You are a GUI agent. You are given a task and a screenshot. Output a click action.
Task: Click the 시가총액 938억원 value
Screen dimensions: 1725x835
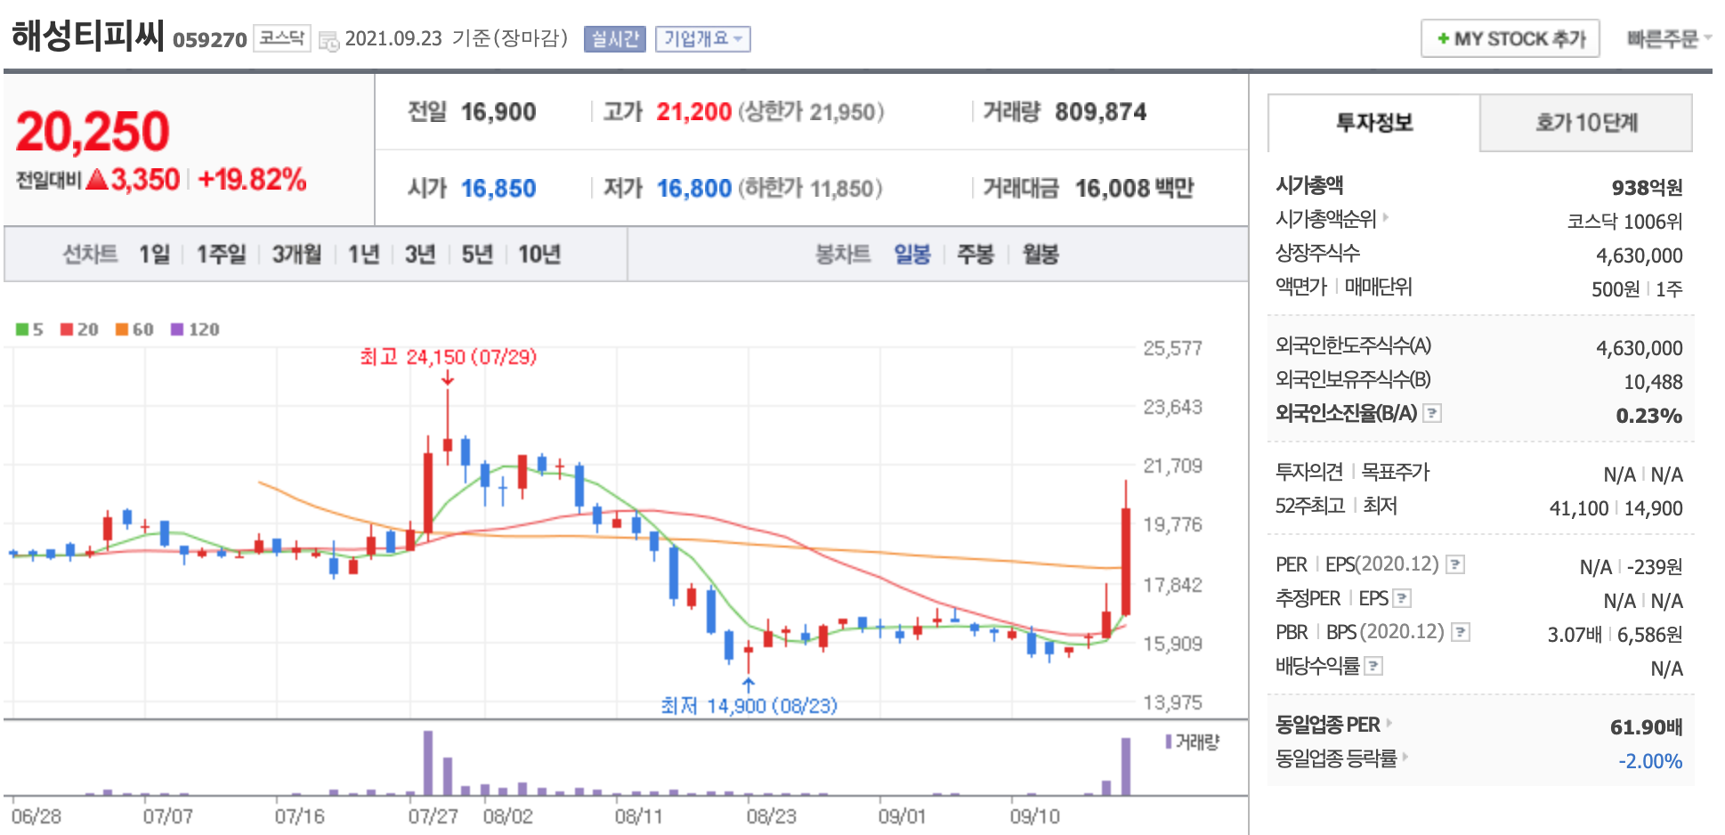[x=1647, y=188]
